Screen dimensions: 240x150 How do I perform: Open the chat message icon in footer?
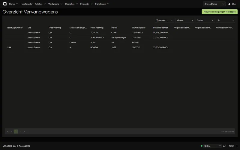[224, 146]
